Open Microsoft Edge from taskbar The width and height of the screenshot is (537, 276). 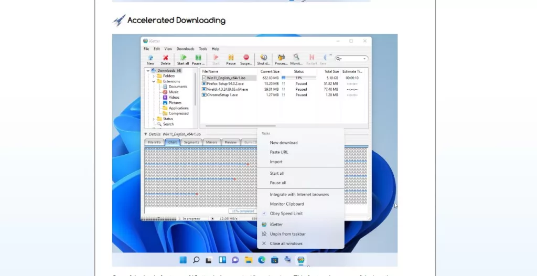tap(262, 260)
